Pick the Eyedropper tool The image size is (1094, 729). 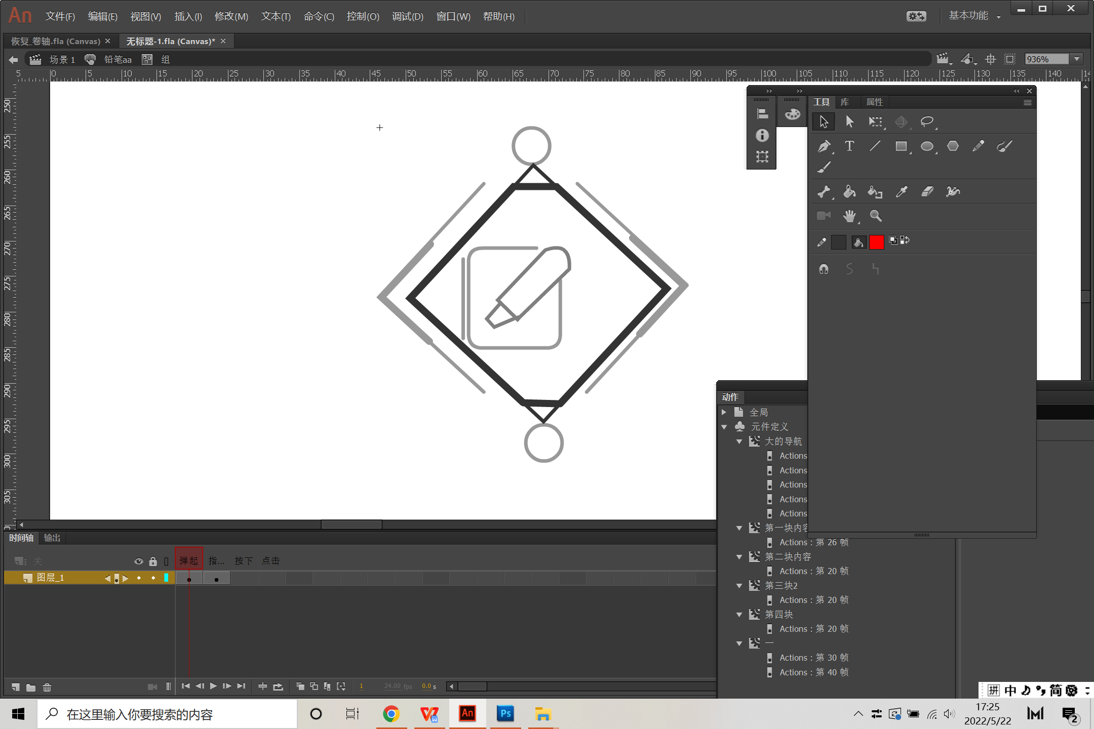[902, 191]
